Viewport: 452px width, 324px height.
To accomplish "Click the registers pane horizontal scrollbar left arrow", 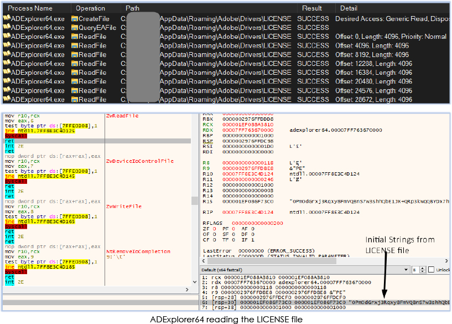I will click(204, 261).
